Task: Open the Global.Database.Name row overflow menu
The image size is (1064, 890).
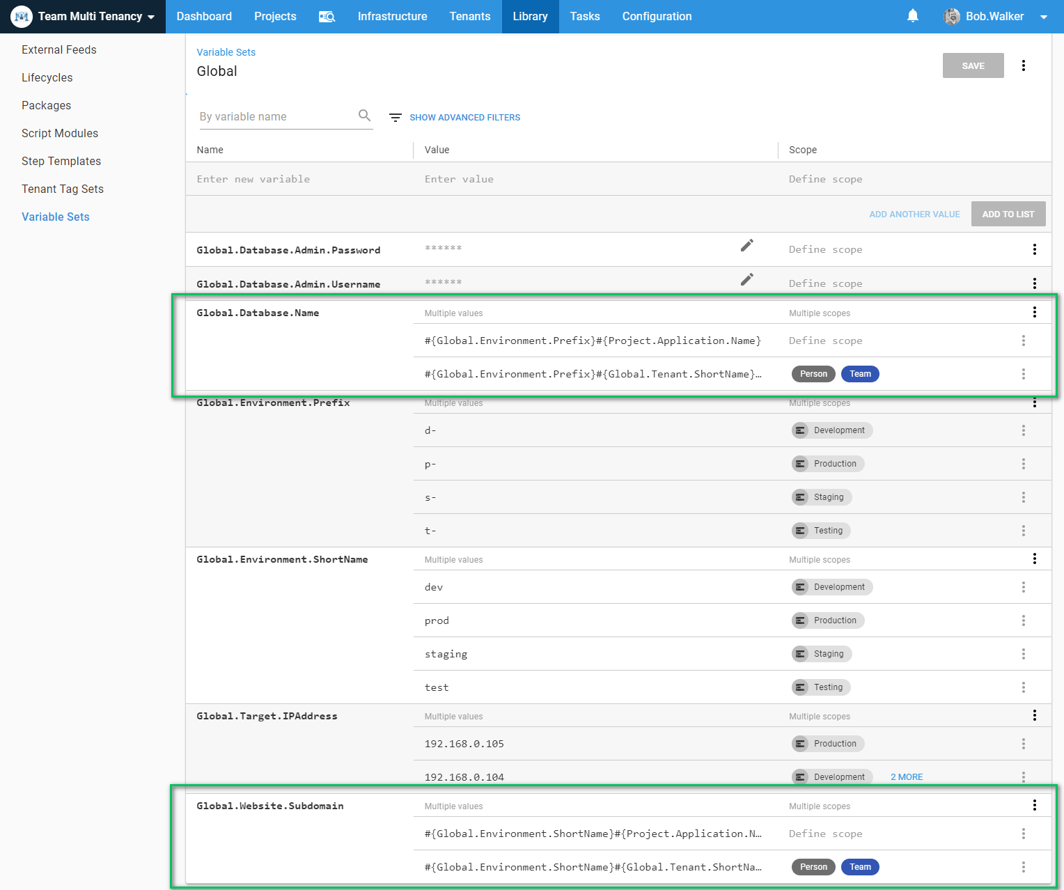Action: pyautogui.click(x=1034, y=312)
